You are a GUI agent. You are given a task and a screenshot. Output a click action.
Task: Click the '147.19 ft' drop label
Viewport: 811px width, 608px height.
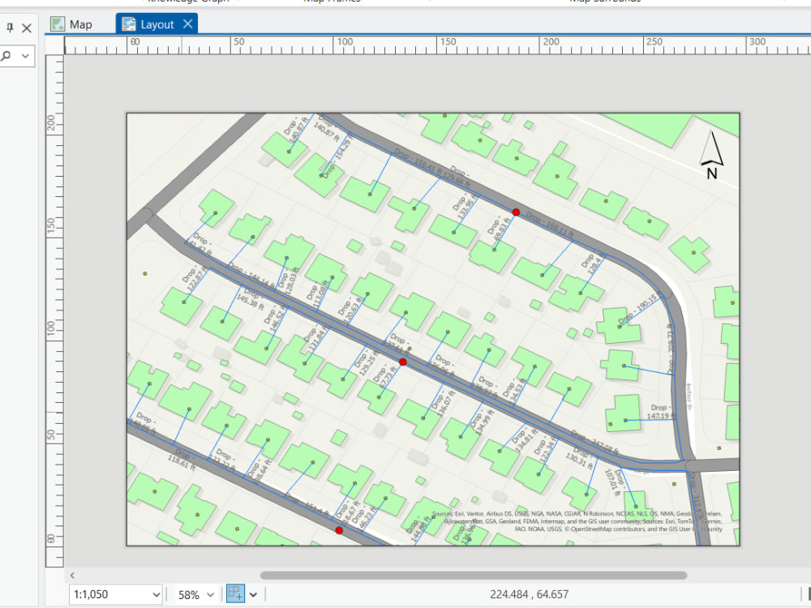661,416
